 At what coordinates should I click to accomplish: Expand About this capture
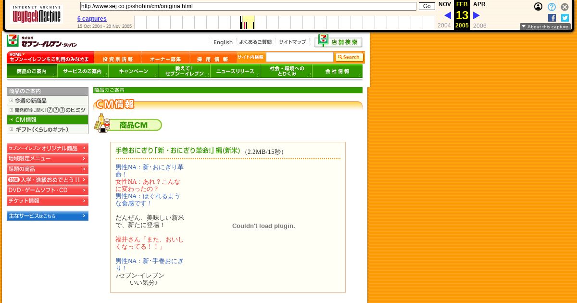545,27
